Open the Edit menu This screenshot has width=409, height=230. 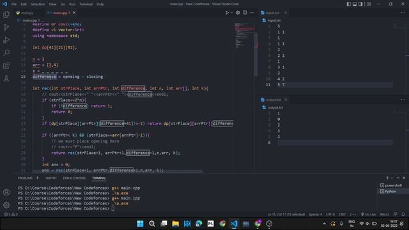pos(24,4)
